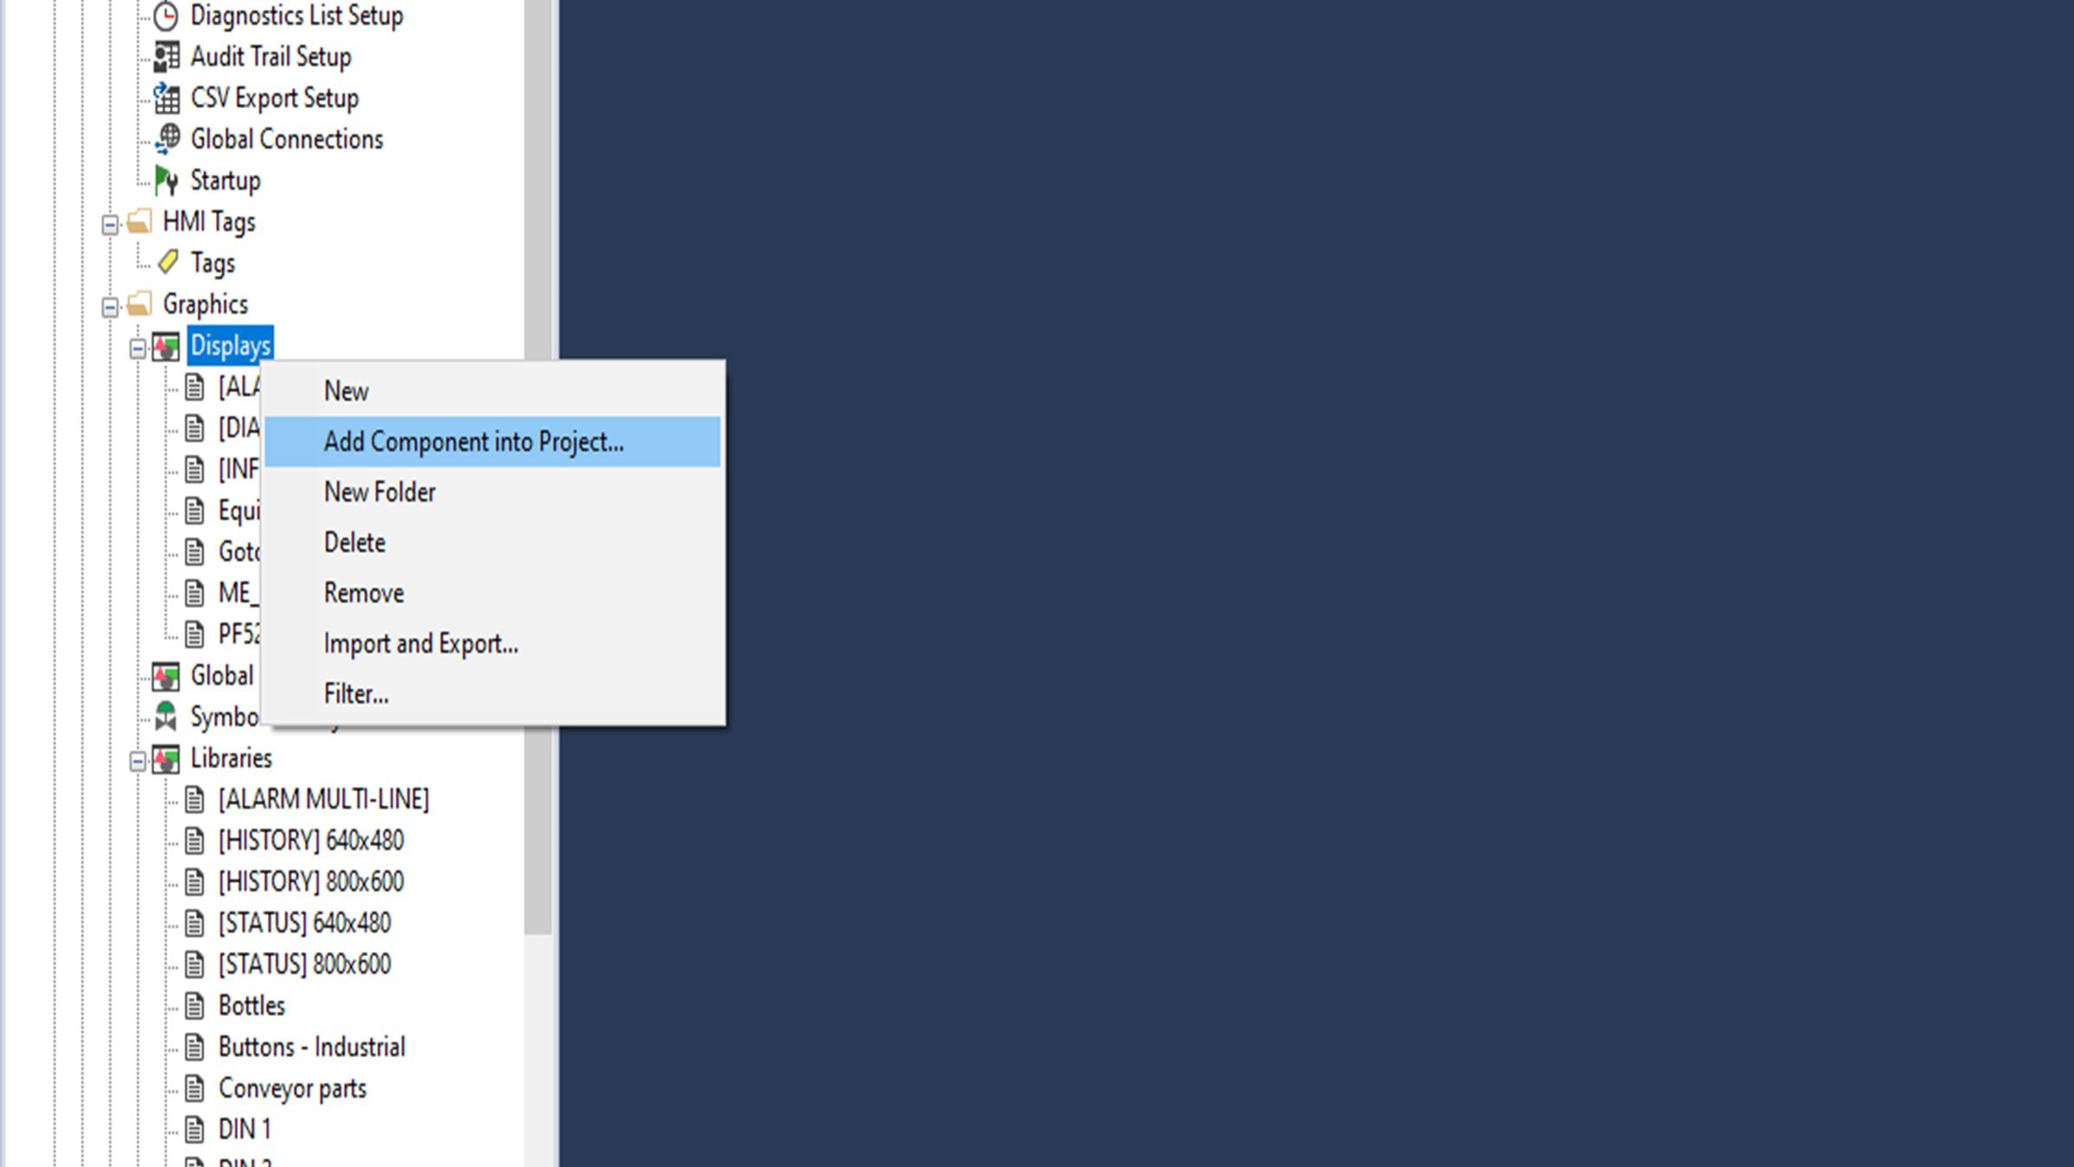The image size is (2074, 1167).
Task: Click the Diagnostics List Setup icon
Action: [x=167, y=16]
